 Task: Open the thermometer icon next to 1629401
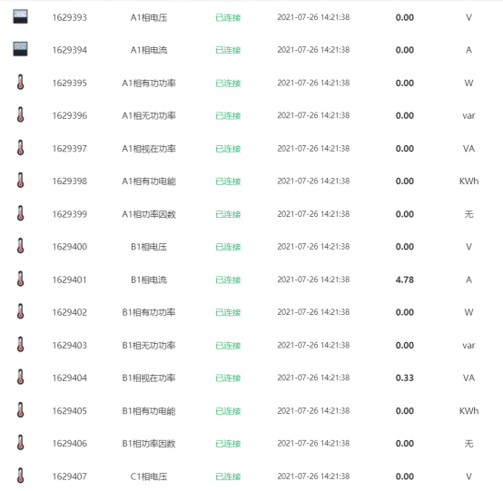coord(20,279)
